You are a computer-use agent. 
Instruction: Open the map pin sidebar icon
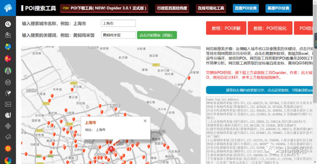(8, 35)
